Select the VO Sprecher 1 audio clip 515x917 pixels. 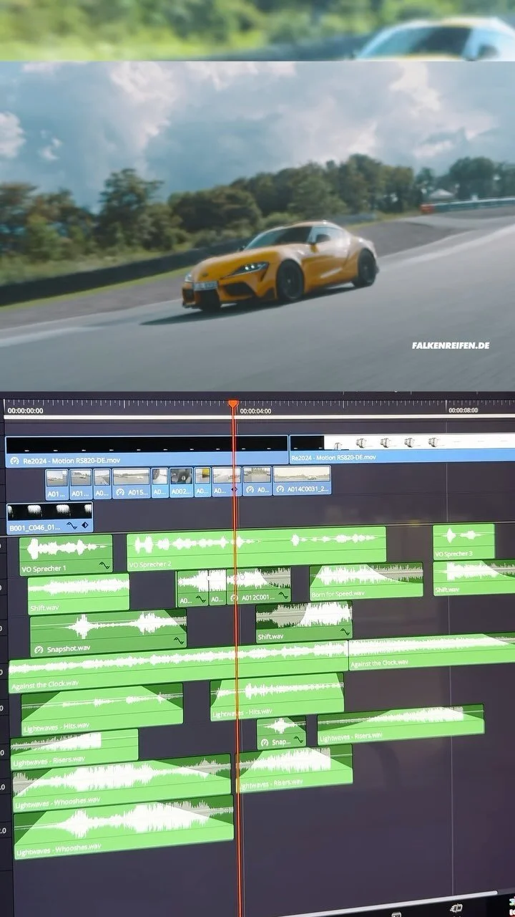coord(66,555)
